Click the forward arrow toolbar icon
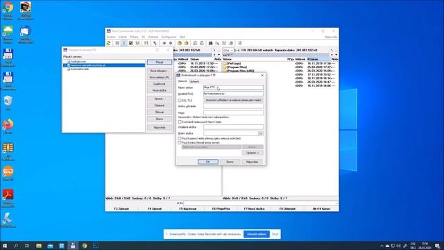444x250 pixels. click(x=171, y=43)
